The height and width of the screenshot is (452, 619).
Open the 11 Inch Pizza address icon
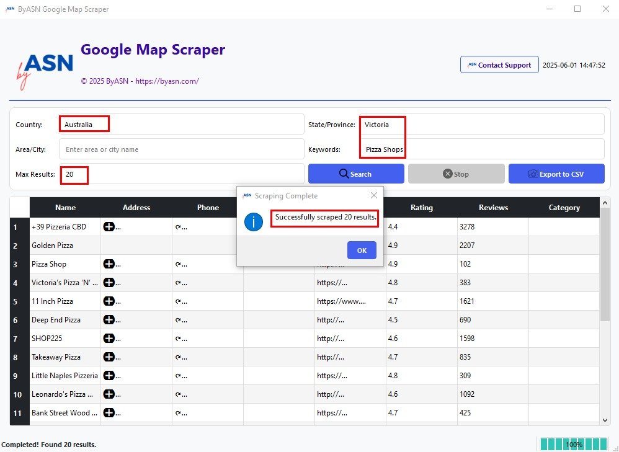[x=109, y=301]
